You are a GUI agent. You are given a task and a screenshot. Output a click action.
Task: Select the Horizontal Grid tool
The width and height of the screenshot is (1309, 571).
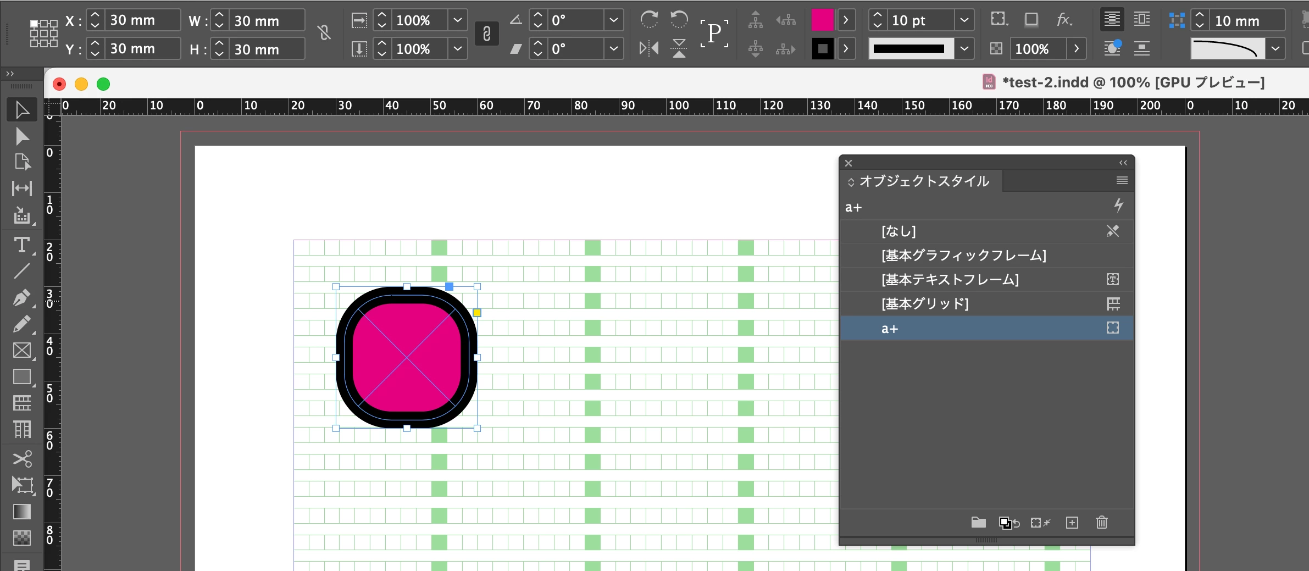coord(22,403)
